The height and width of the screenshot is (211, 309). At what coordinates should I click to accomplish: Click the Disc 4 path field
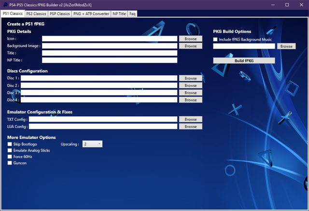99,99
